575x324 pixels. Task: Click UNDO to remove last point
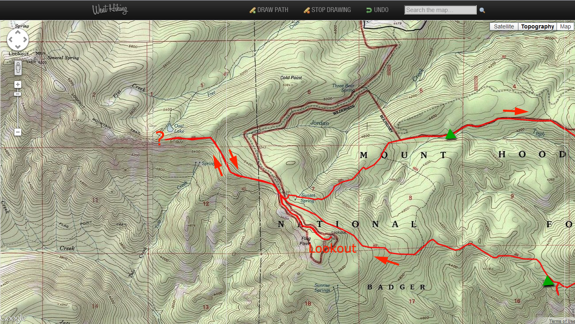click(377, 10)
